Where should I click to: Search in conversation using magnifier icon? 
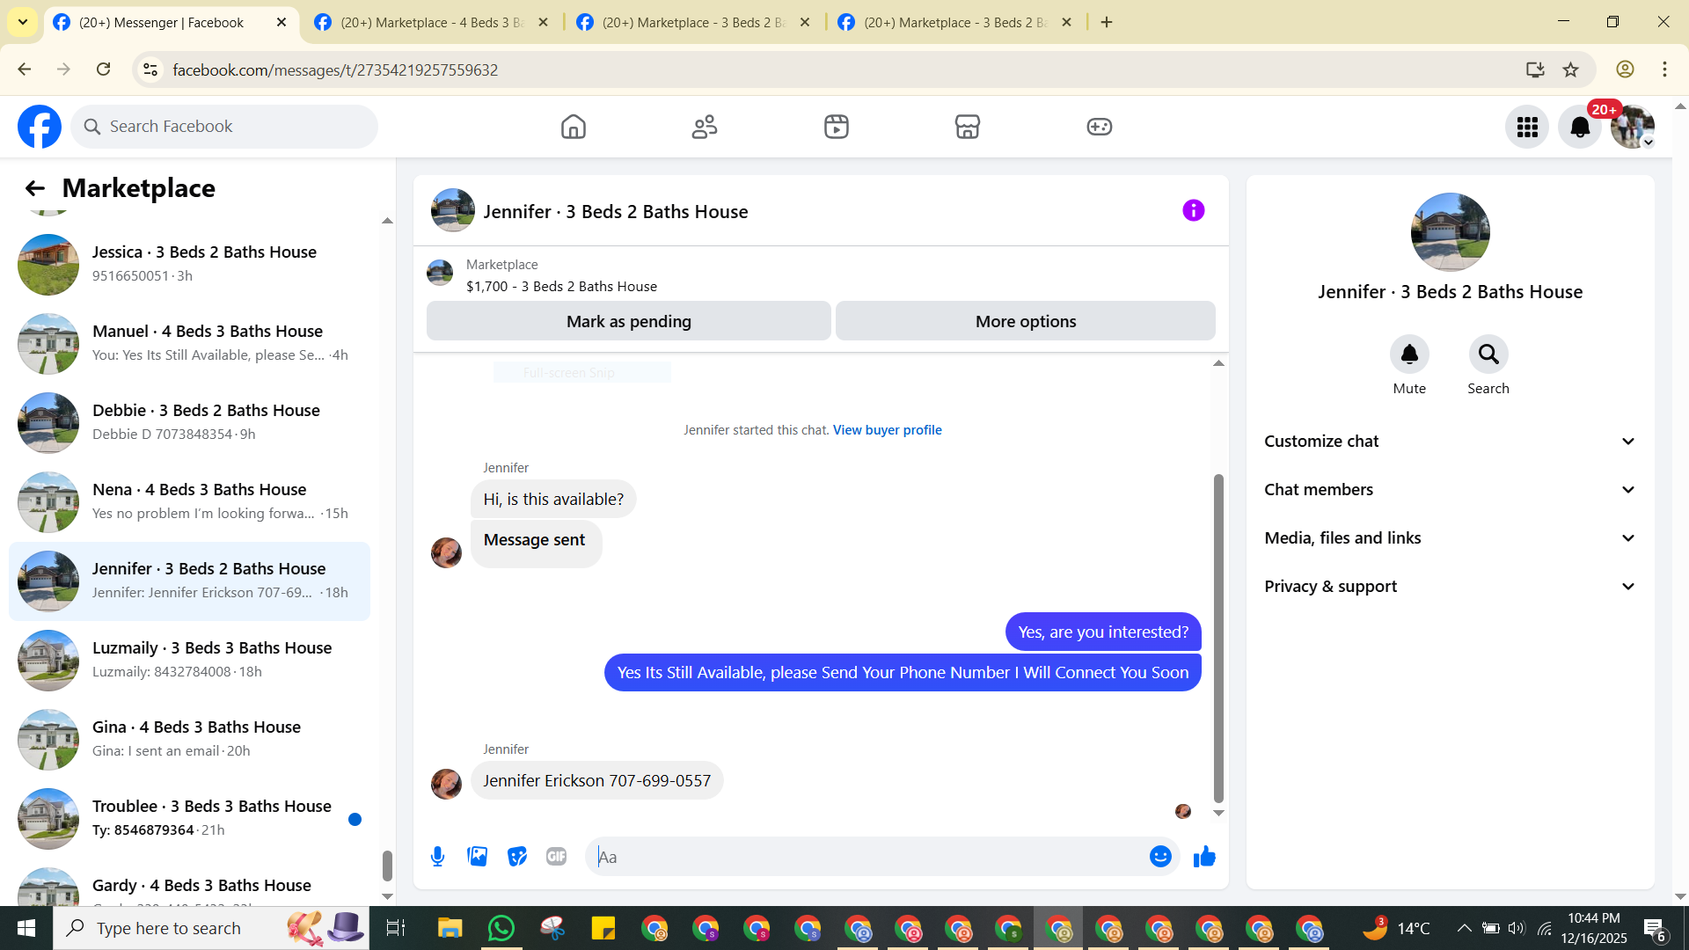1488,354
